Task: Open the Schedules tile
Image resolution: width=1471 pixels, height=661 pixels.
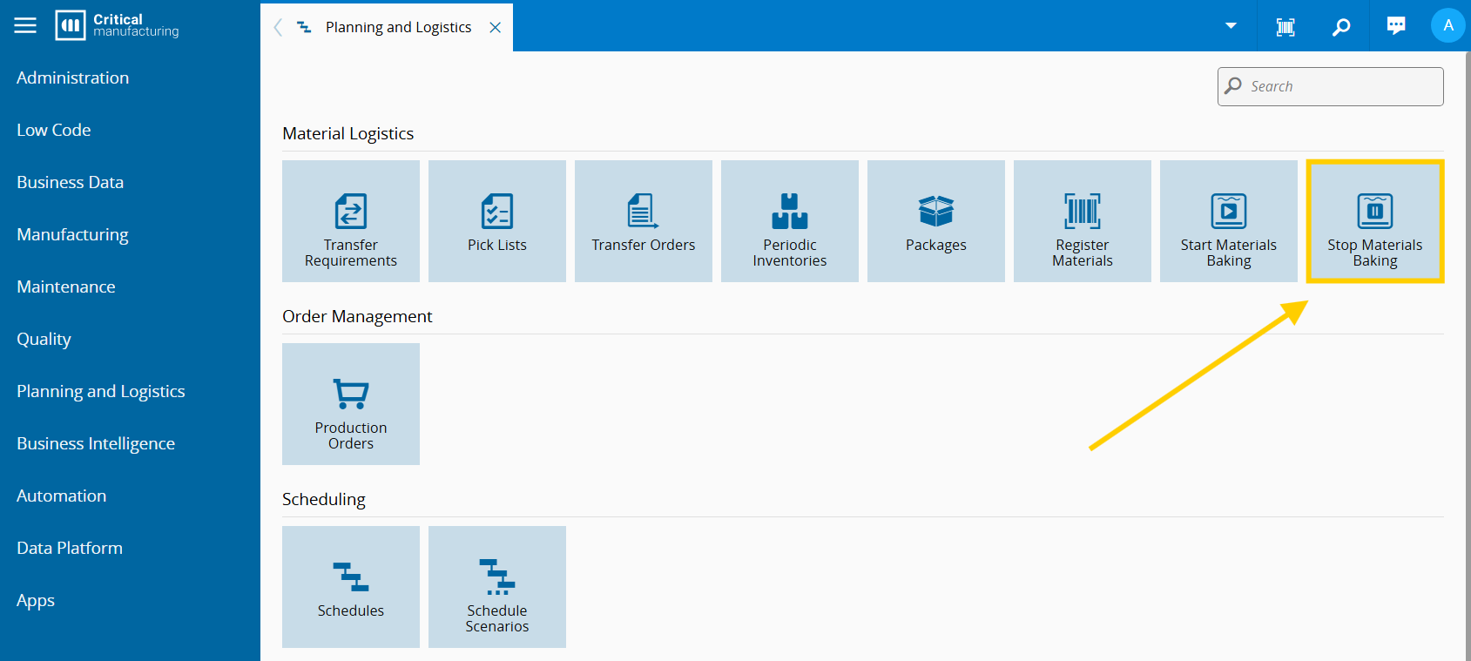Action: pyautogui.click(x=351, y=587)
